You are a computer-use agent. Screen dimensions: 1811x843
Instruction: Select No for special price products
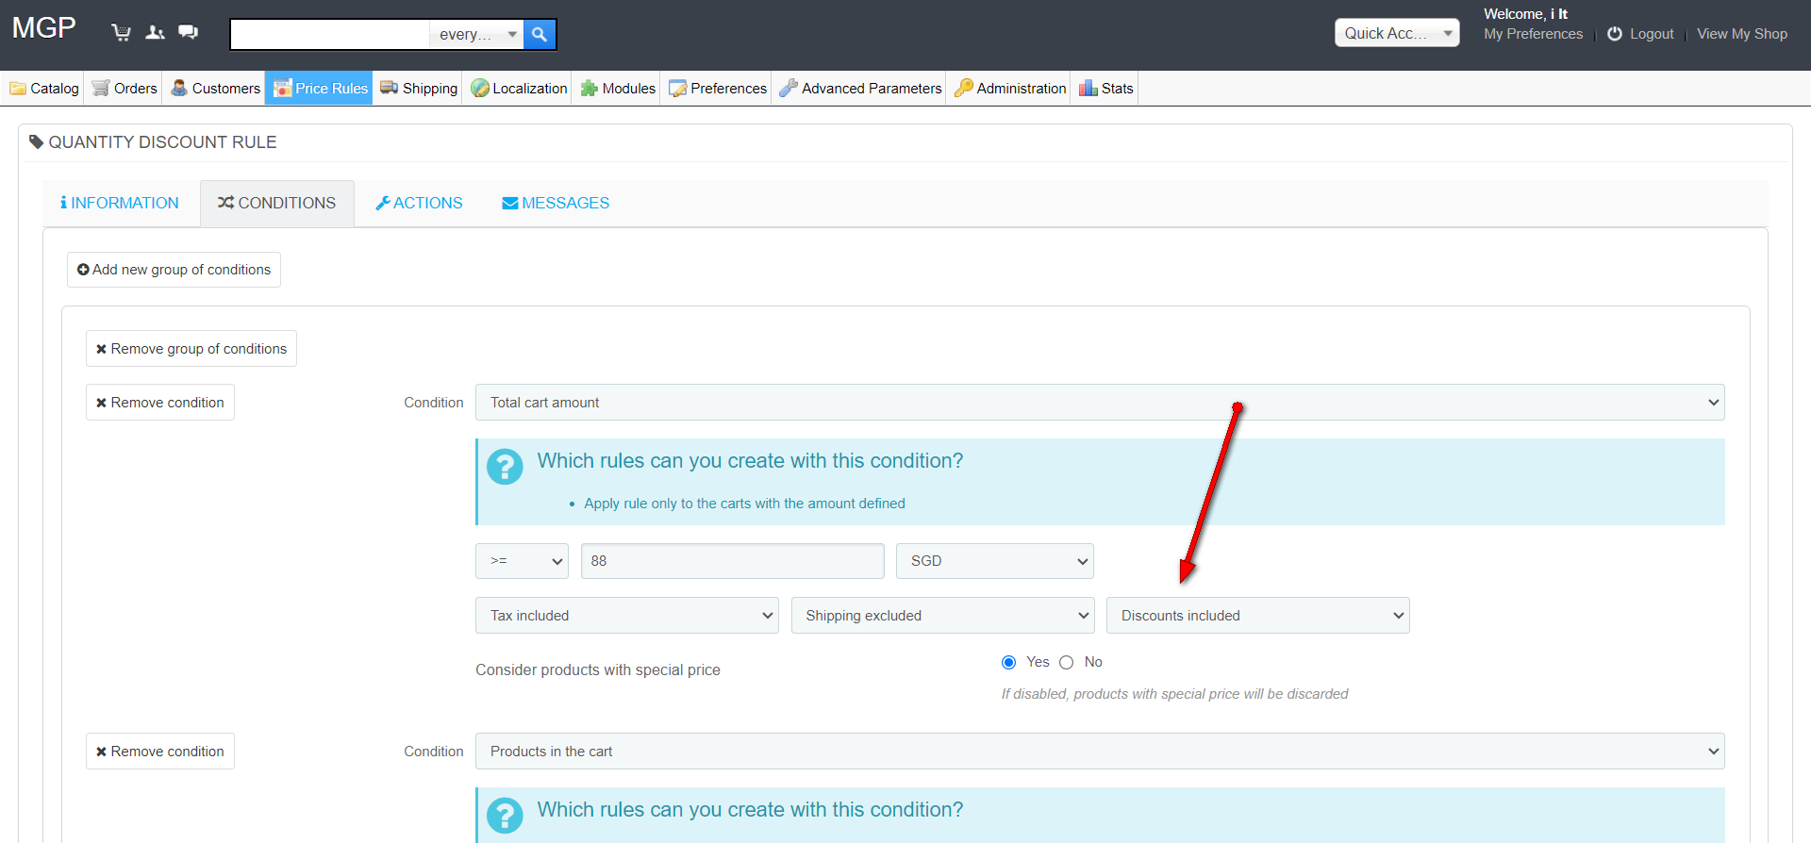pyautogui.click(x=1067, y=663)
